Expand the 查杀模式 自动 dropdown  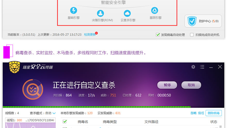[x=51, y=113]
